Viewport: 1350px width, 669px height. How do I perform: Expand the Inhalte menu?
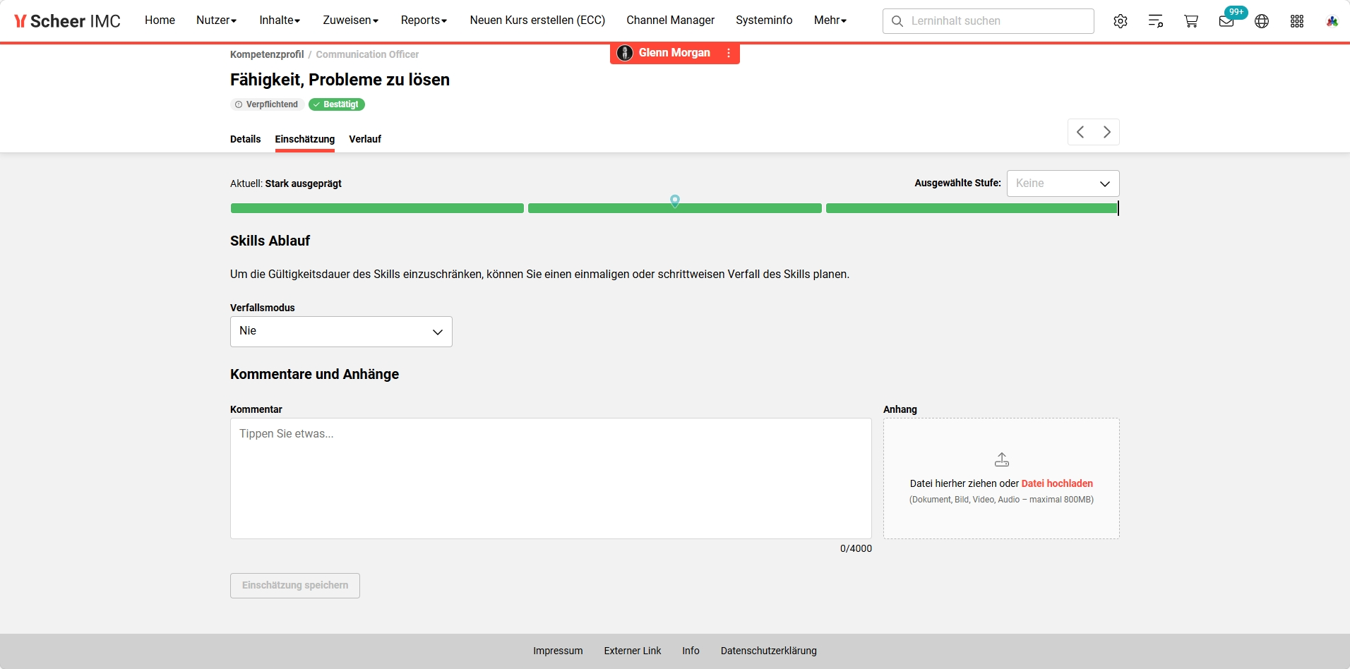click(280, 20)
